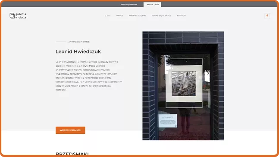
Task: Open the PRACE menu item
Action: point(119,16)
